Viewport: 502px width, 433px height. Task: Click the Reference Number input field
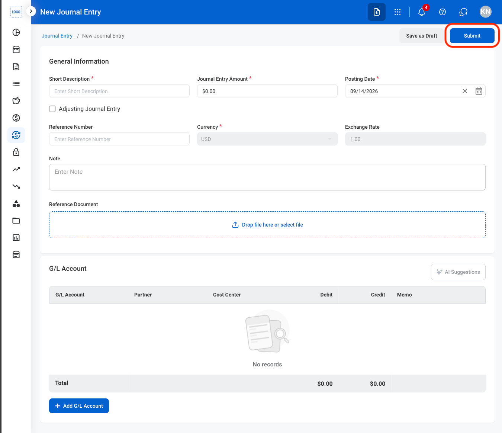click(119, 139)
